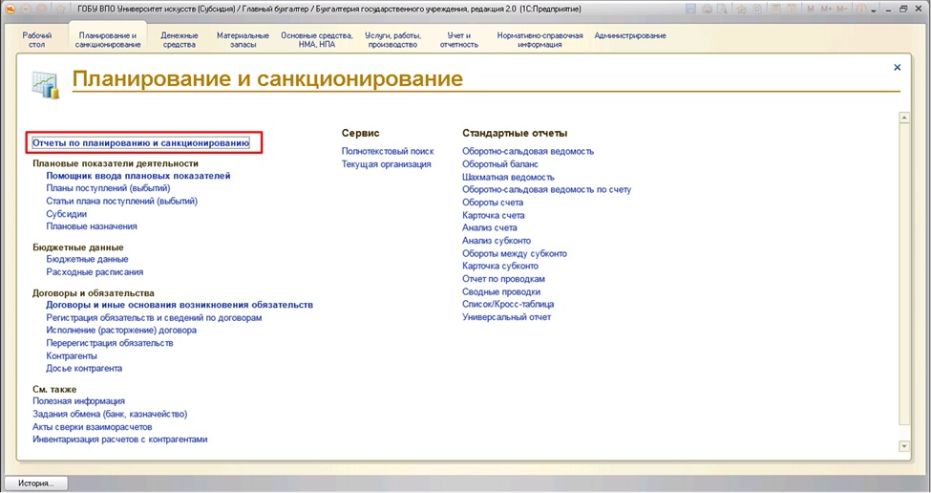Viewport: 931px width, 493px height.
Task: Open the Рабочий стол section
Action: click(36, 39)
